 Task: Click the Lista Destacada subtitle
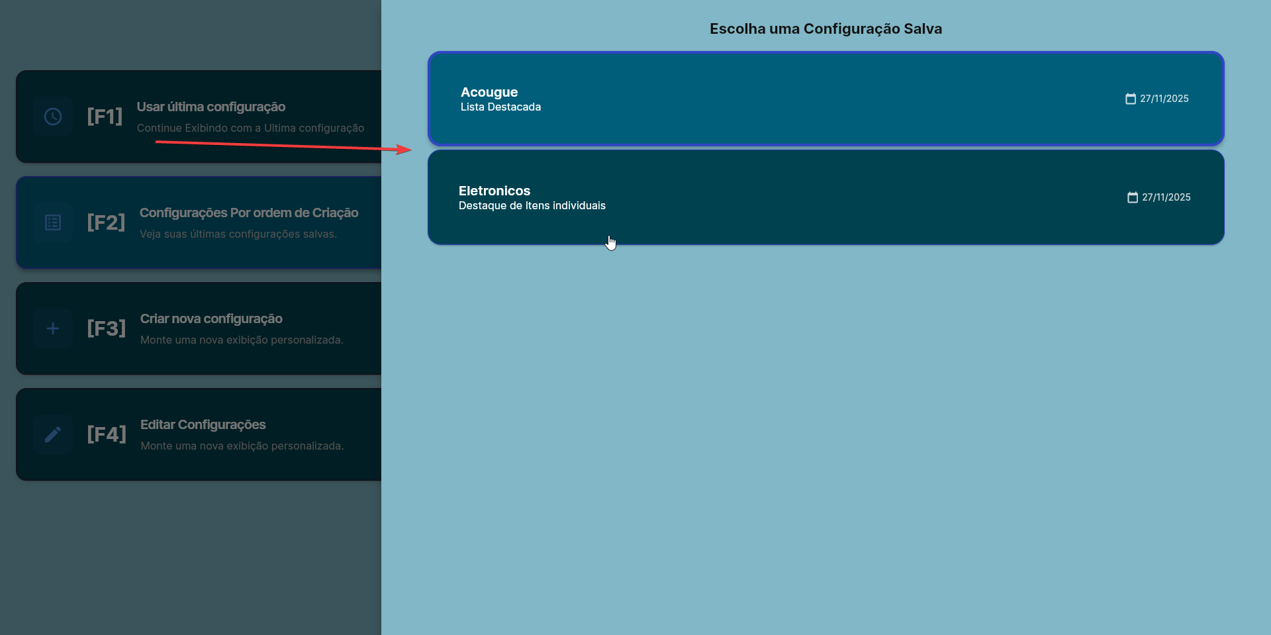pyautogui.click(x=500, y=107)
